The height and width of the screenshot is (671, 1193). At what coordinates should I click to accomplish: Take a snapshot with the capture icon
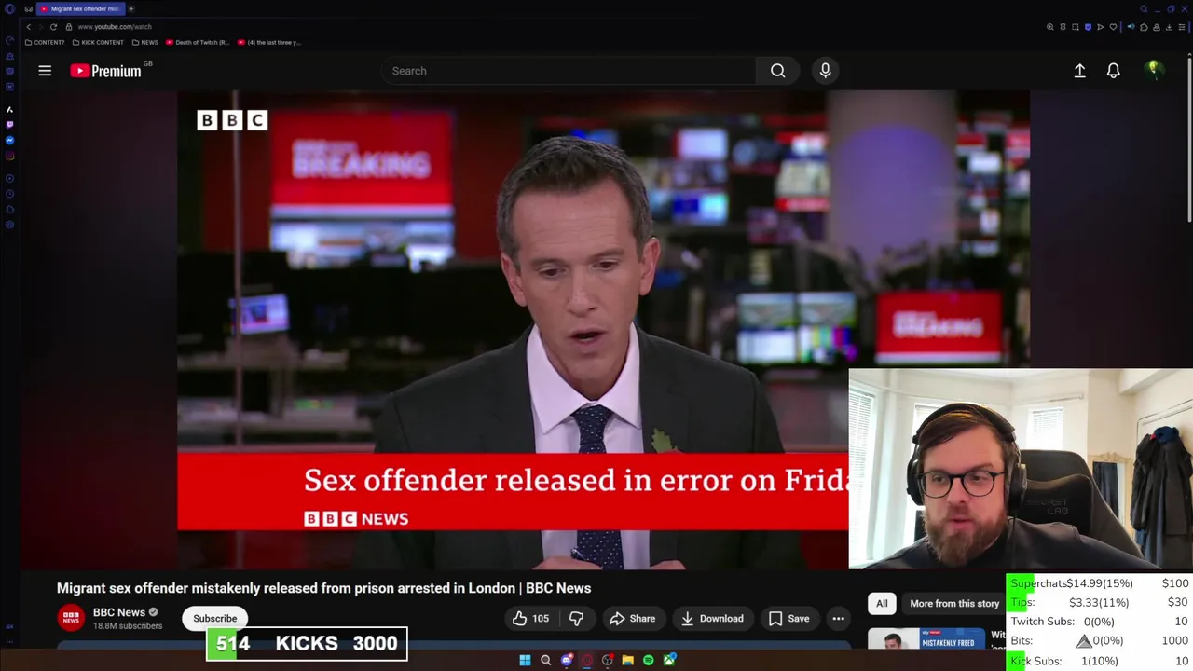(x=1076, y=27)
